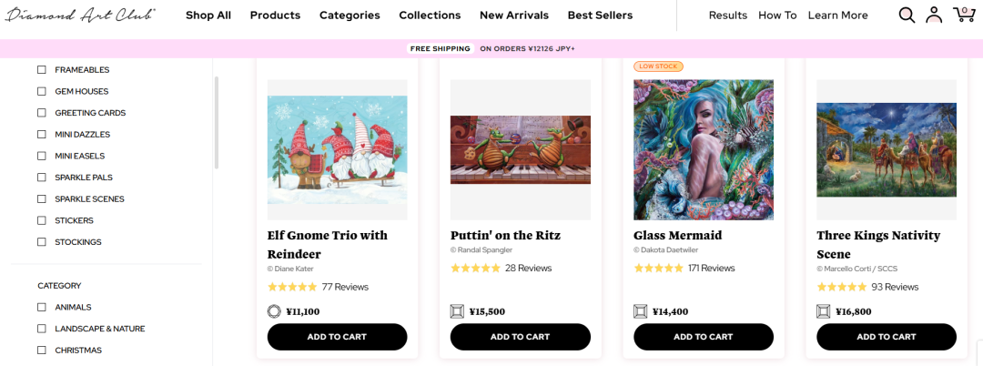Image resolution: width=983 pixels, height=366 pixels.
Task: Click square drill icon beside ¥14,400
Action: (x=640, y=311)
